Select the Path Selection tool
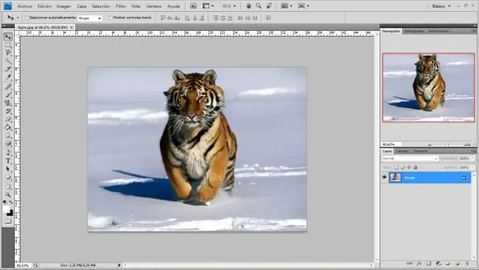This screenshot has height=270, width=479. coord(8,168)
